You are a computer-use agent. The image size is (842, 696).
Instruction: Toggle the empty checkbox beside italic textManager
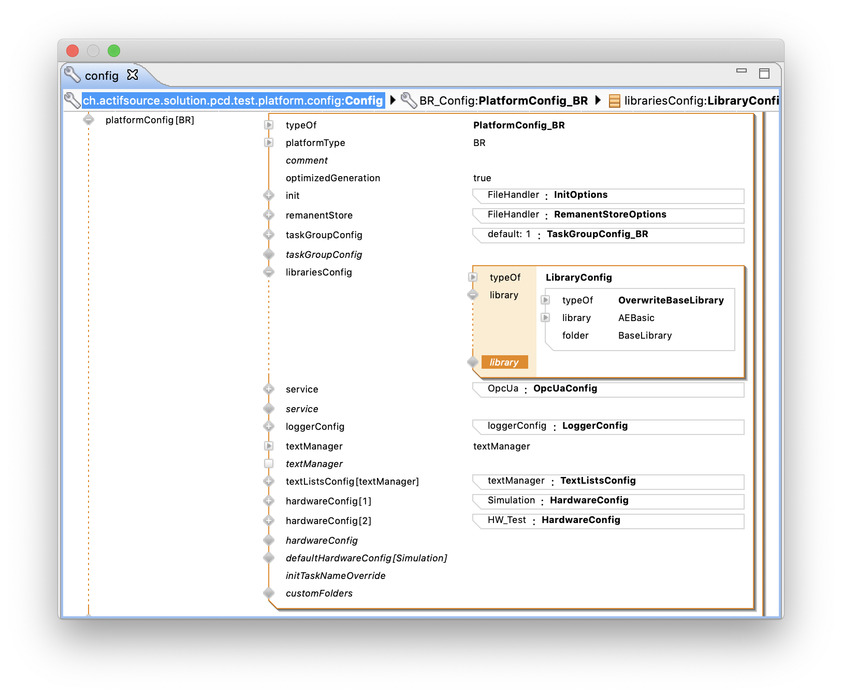pos(269,463)
